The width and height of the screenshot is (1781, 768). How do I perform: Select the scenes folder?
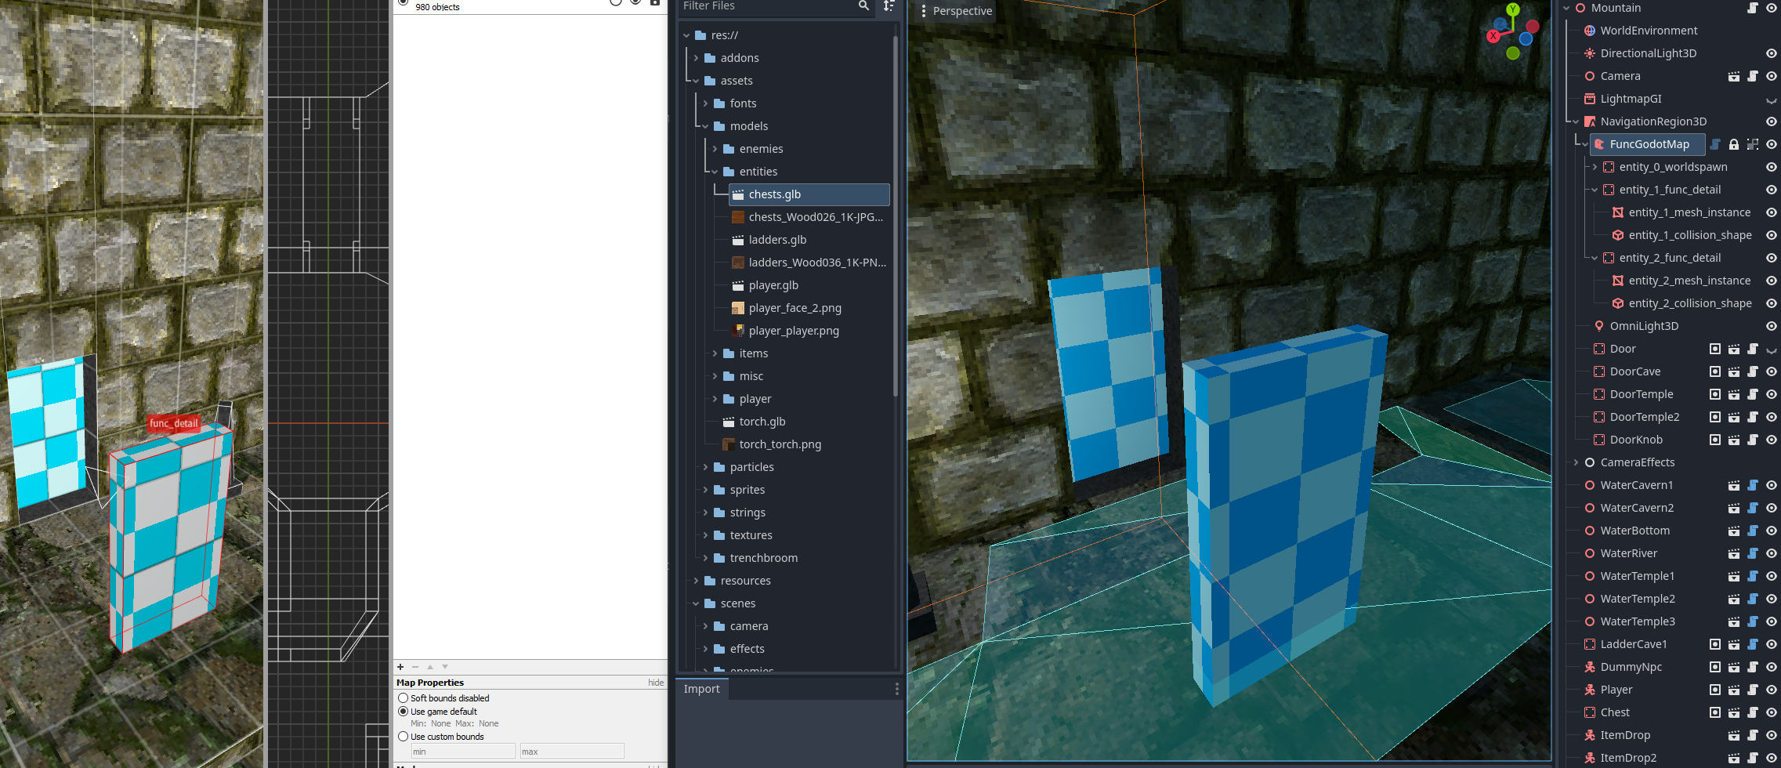click(x=738, y=603)
